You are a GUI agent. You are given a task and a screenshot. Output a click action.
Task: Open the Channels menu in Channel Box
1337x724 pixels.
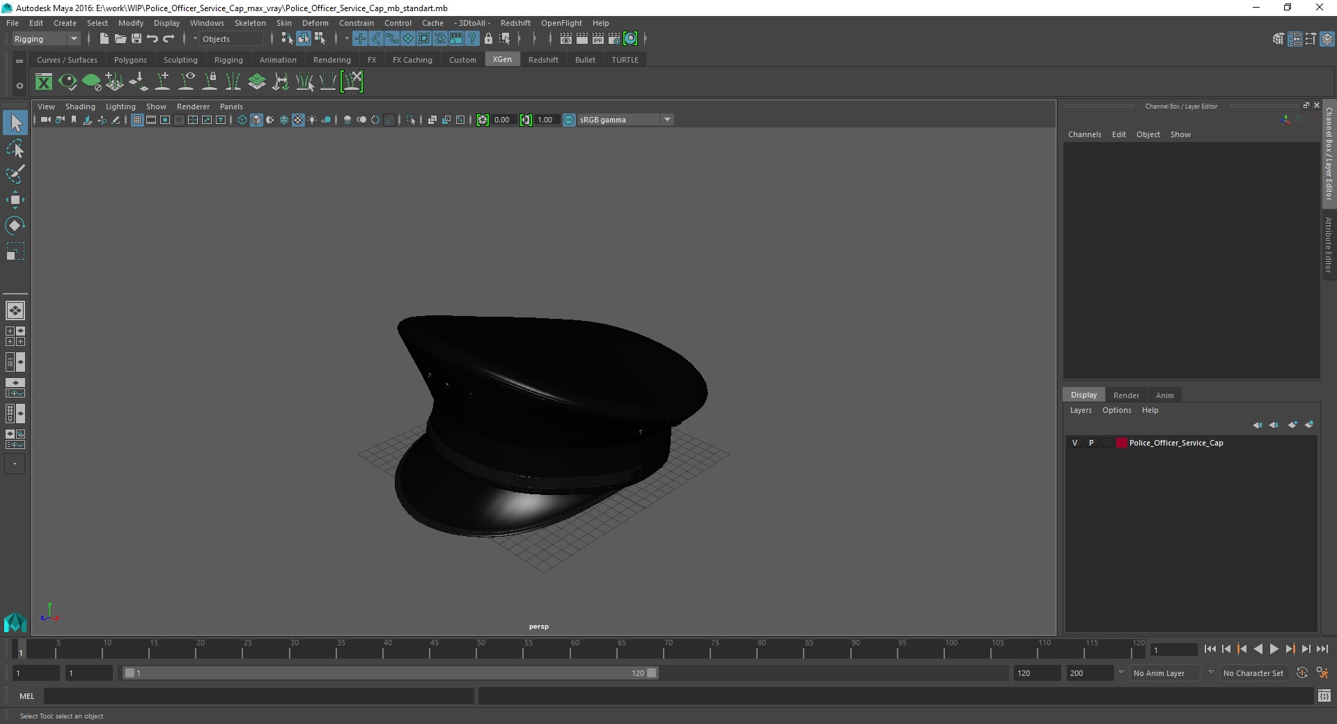coord(1084,134)
